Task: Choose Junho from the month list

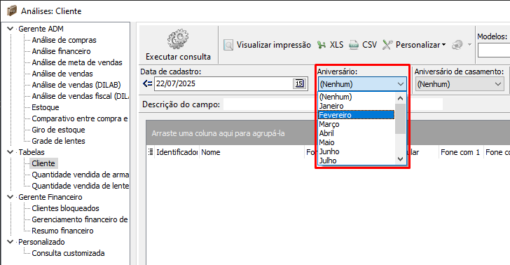Action: (356, 151)
